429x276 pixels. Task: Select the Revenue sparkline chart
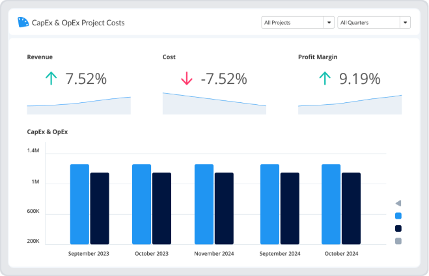tap(79, 105)
